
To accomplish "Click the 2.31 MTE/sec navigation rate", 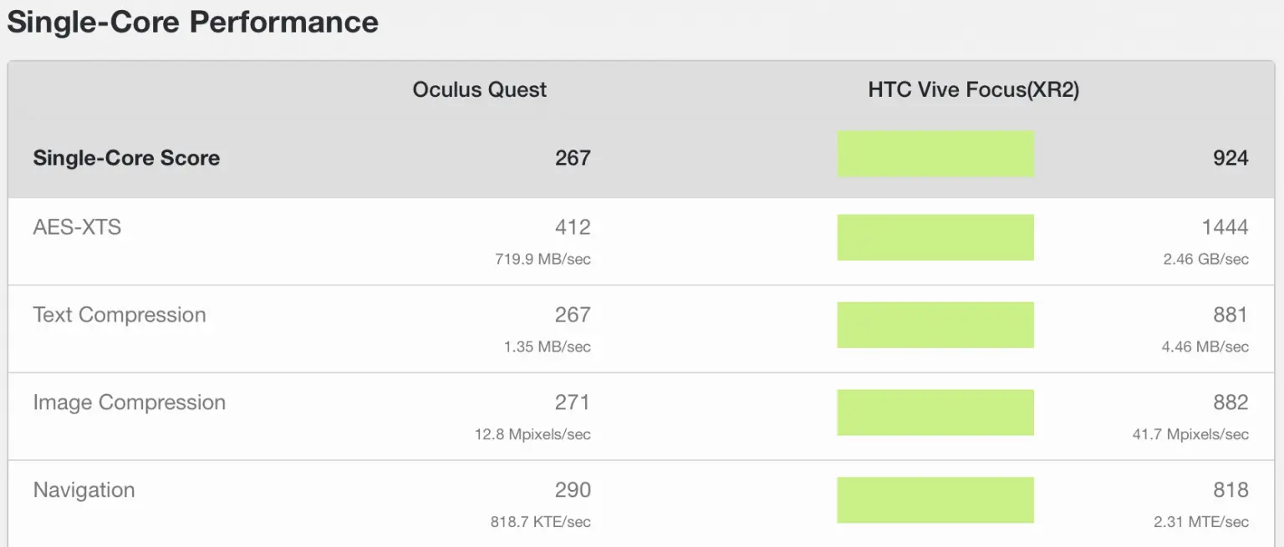I will click(x=1201, y=522).
